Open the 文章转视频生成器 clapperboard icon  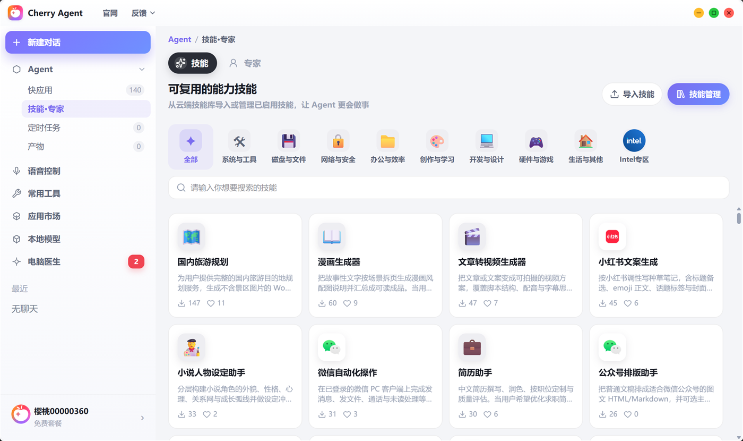pyautogui.click(x=472, y=236)
